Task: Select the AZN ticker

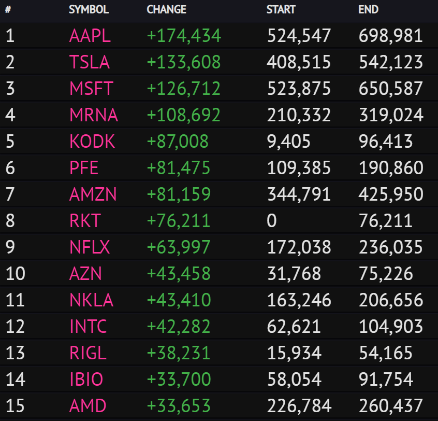Action: (85, 274)
